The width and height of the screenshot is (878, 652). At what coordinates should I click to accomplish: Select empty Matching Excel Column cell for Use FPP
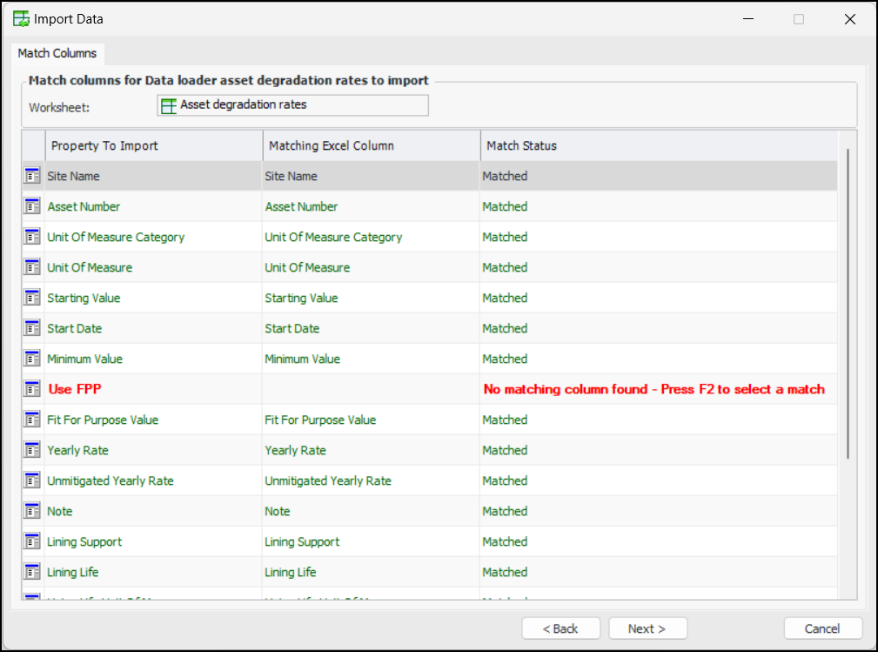(x=370, y=389)
